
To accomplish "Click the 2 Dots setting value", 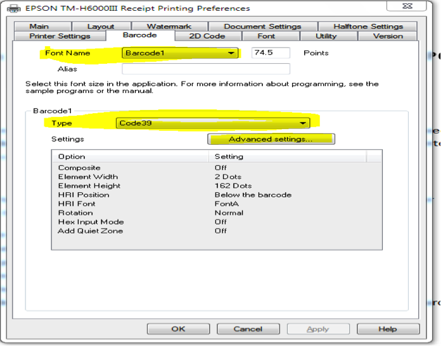I will tap(228, 176).
